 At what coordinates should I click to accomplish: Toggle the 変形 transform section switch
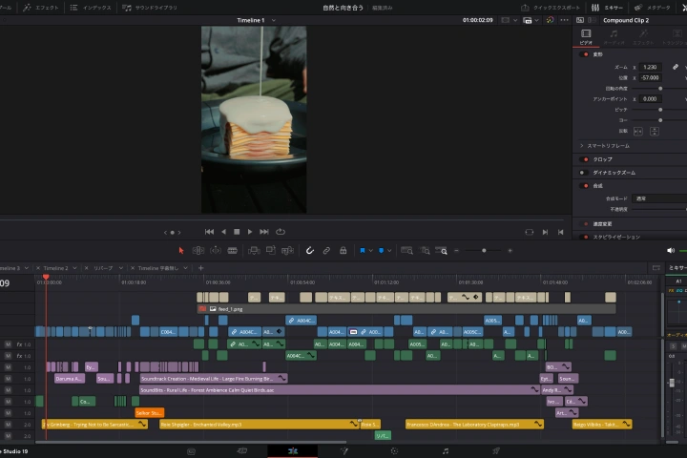pos(585,54)
